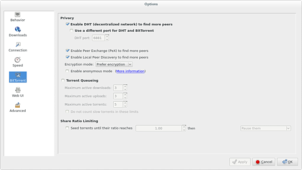The height and width of the screenshot is (170, 302).
Task: Select the BitTorrent settings icon
Action: click(18, 75)
